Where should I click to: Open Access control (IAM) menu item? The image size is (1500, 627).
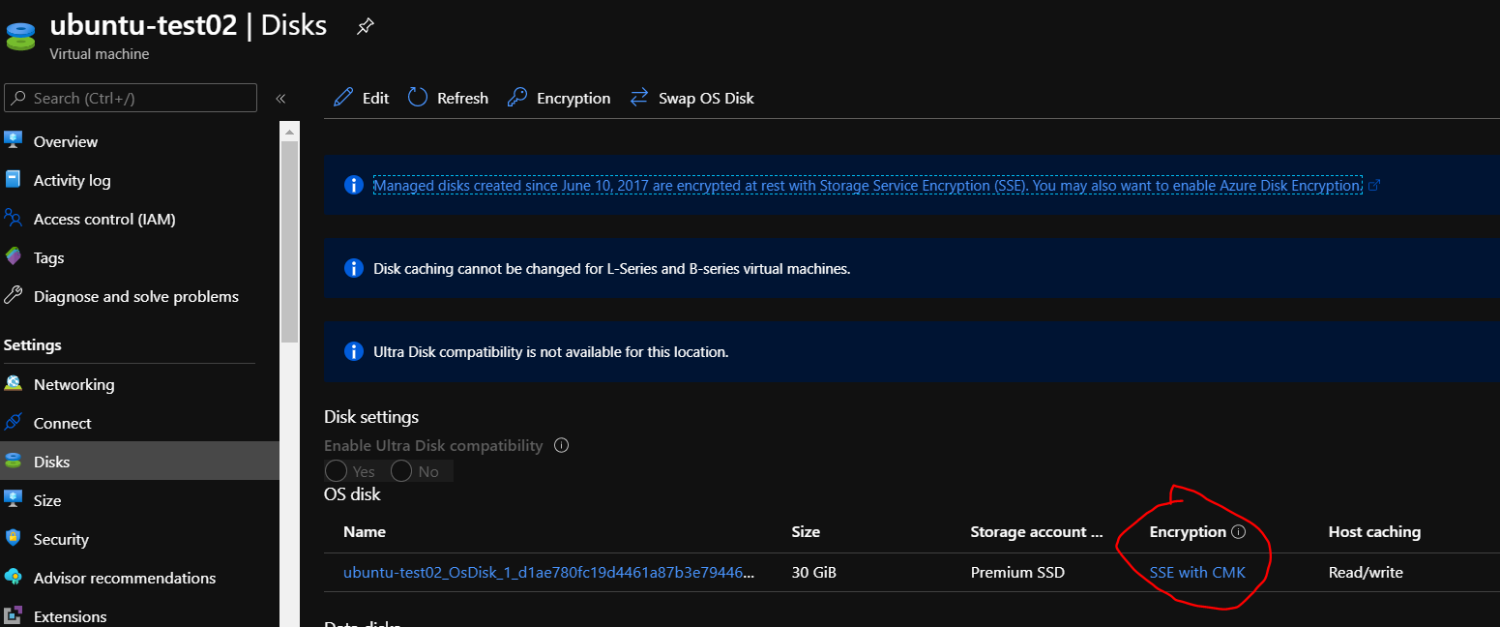tap(139, 219)
